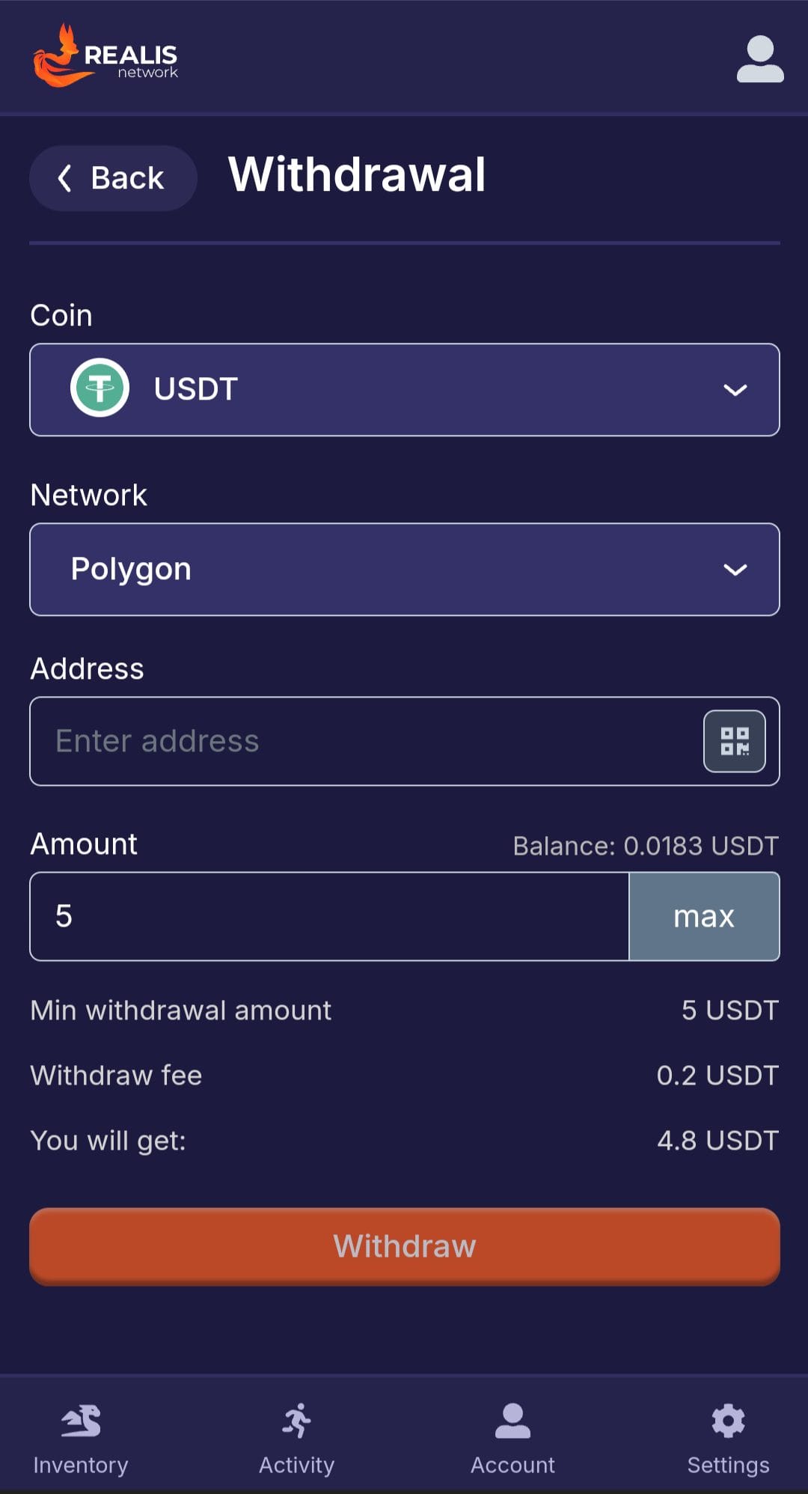The width and height of the screenshot is (808, 1494).
Task: Click the Amount input field
Action: 329,916
